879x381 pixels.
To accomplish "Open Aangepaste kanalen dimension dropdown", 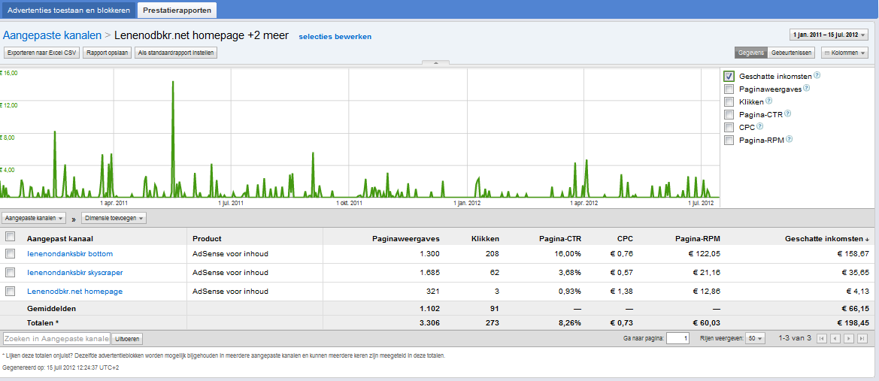I will click(x=34, y=218).
